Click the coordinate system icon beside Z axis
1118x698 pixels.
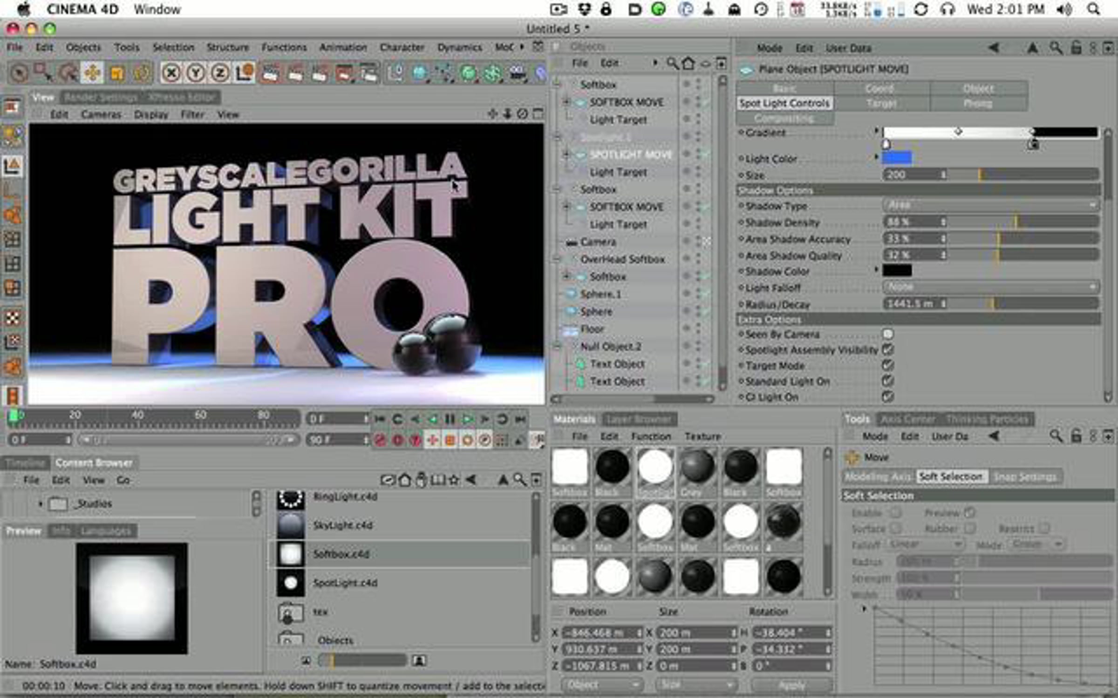245,73
